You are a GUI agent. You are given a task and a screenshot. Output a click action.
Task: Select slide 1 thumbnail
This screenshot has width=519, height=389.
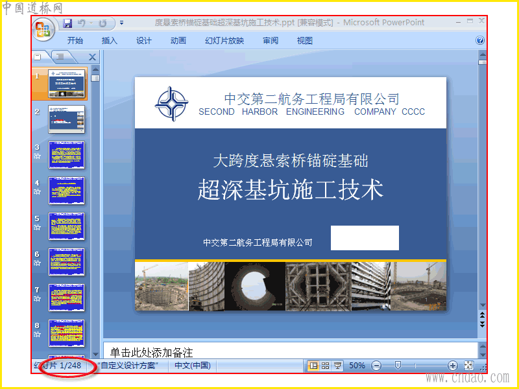point(66,84)
